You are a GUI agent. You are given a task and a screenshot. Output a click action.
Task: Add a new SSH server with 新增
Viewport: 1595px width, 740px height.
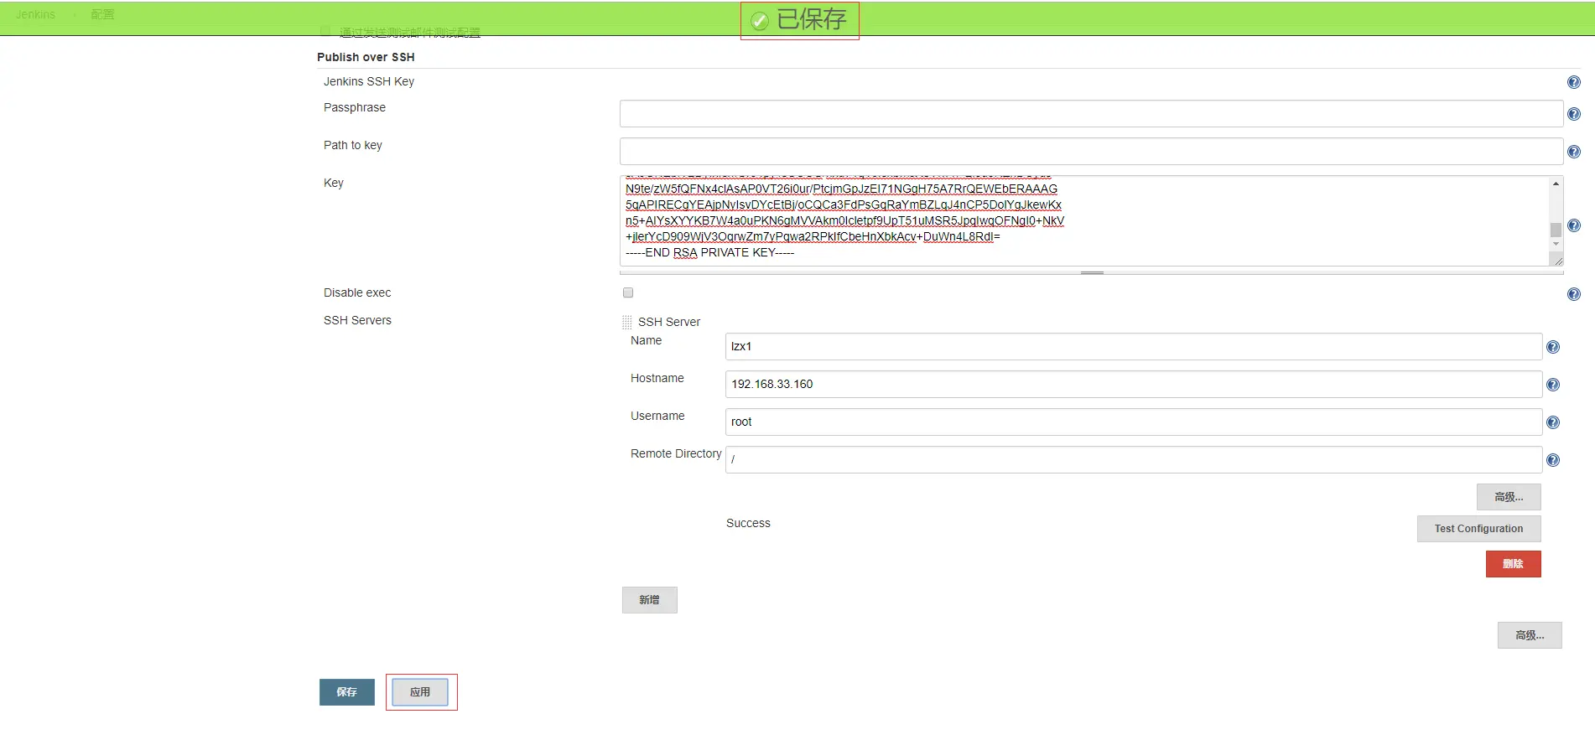[649, 600]
